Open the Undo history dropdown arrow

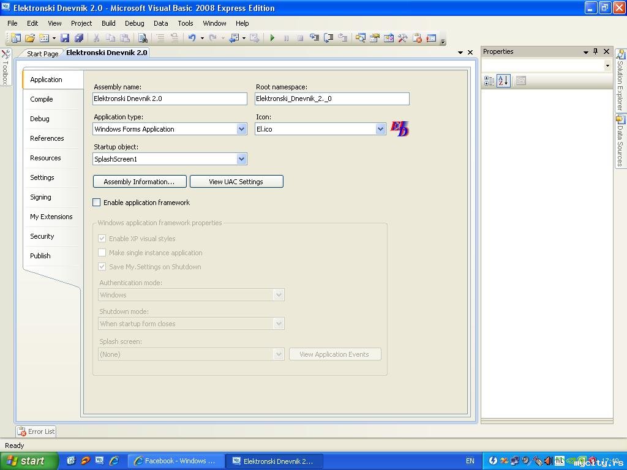pyautogui.click(x=202, y=39)
